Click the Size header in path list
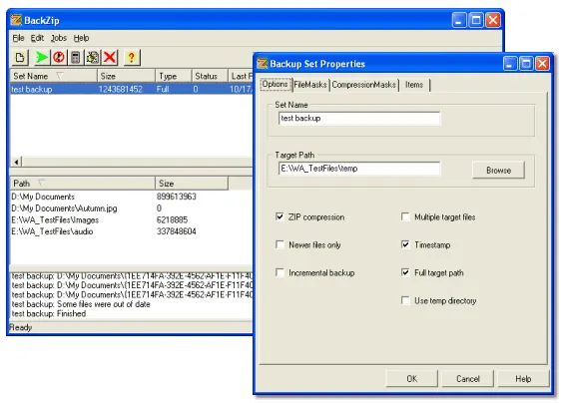Image resolution: width=561 pixels, height=403 pixels. [x=192, y=184]
